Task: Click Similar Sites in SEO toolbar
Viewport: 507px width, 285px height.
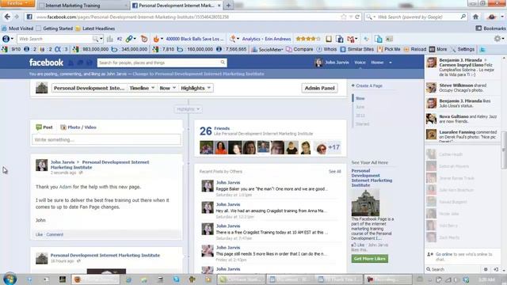Action: coord(357,49)
